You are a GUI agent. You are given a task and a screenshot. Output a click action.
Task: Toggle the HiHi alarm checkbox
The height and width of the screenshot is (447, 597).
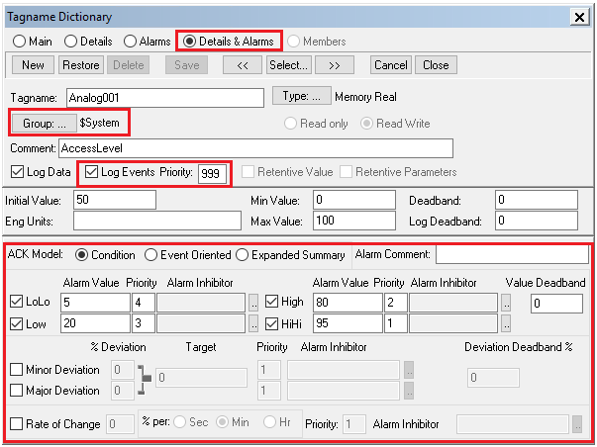271,324
